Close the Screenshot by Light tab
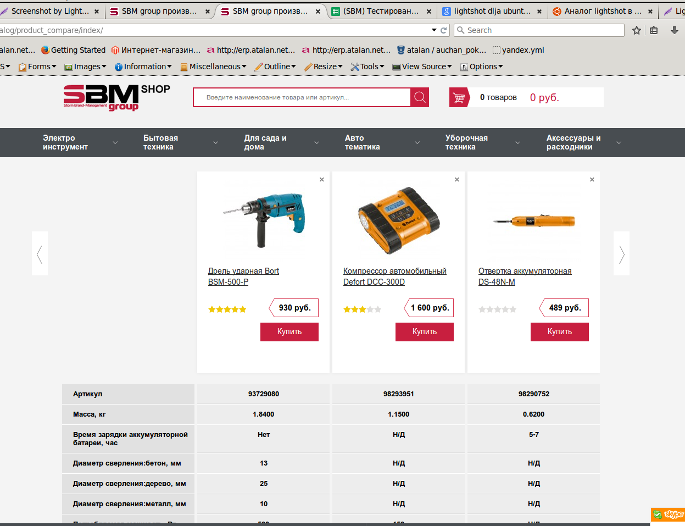Screen dimensions: 685x526 point(97,11)
